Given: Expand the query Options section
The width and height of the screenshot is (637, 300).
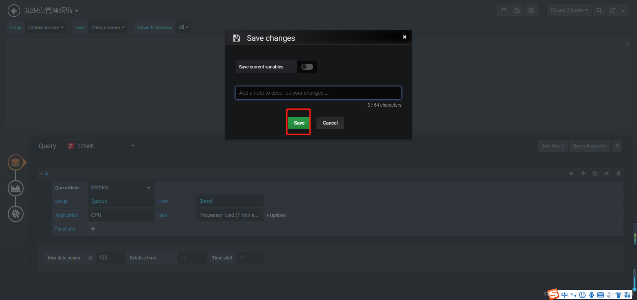Looking at the screenshot, I should click(277, 215).
